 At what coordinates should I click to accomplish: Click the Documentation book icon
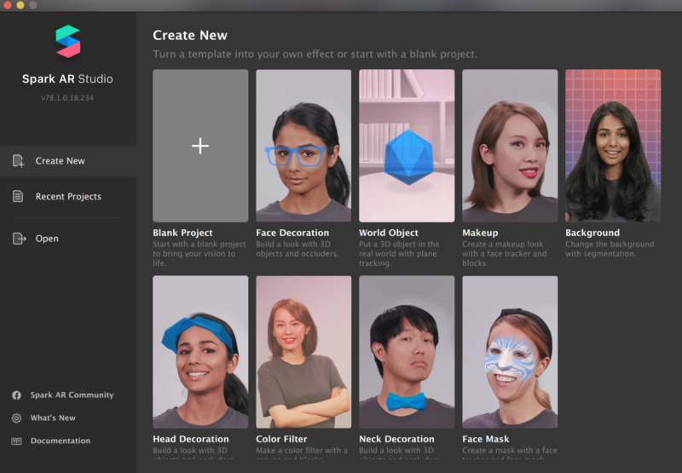[16, 441]
